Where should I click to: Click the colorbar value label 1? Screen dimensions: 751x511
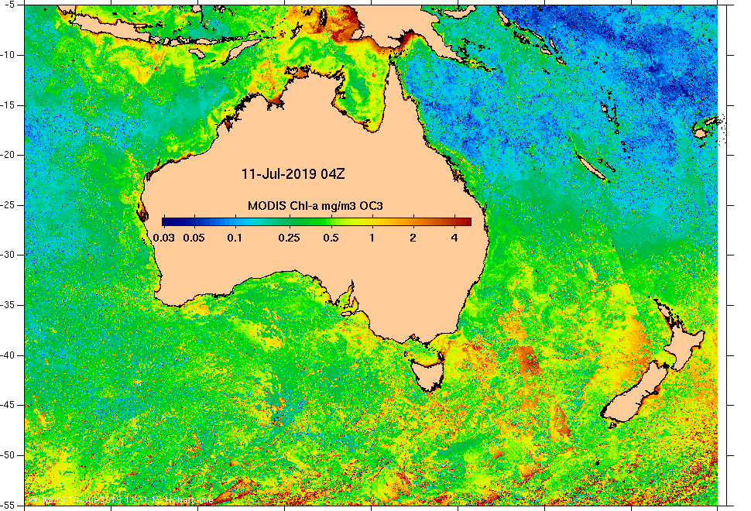tap(372, 238)
